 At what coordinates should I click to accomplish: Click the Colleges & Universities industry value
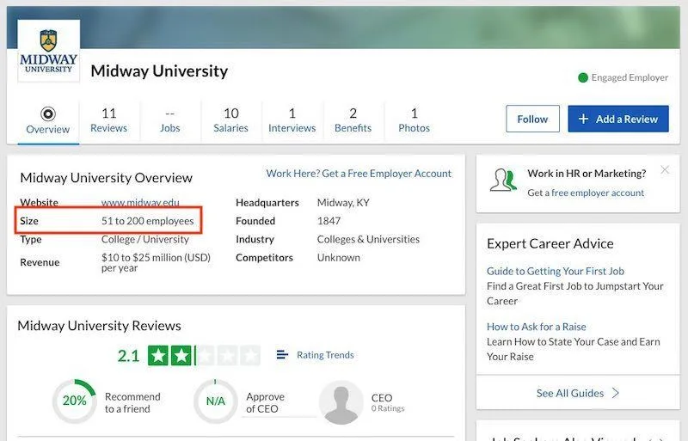[368, 239]
